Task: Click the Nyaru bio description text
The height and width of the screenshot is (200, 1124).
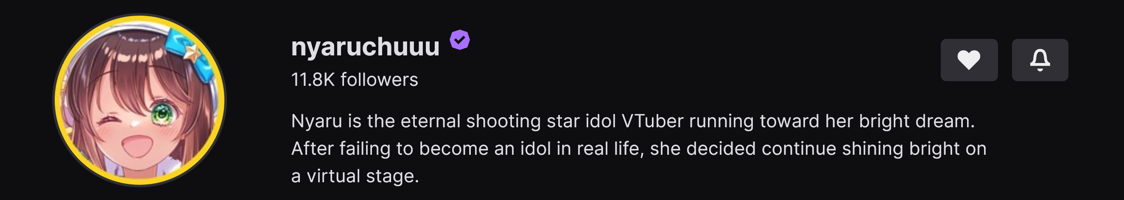Action: tap(633, 121)
